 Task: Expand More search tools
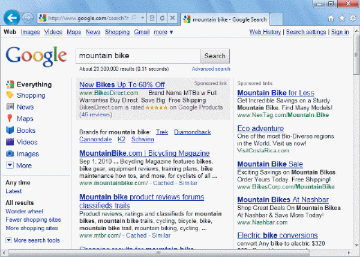(33, 240)
